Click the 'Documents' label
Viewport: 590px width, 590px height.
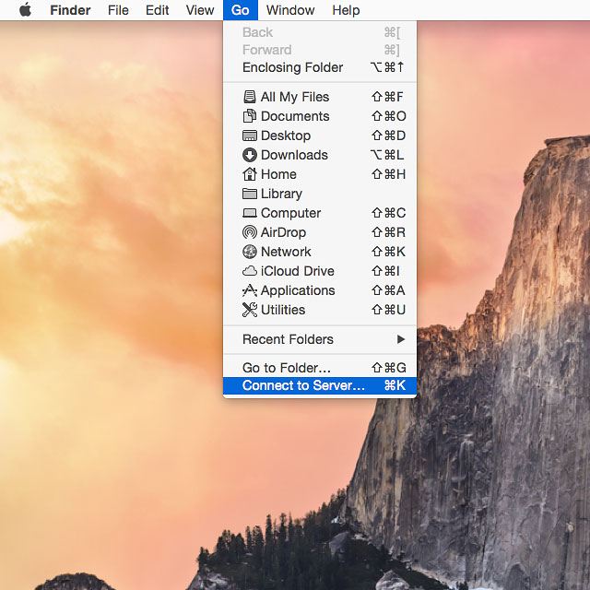(295, 116)
